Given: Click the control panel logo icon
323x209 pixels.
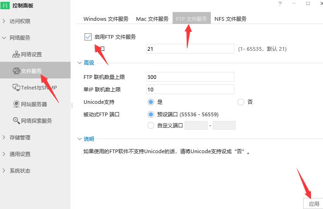Looking at the screenshot, I should 6,6.
